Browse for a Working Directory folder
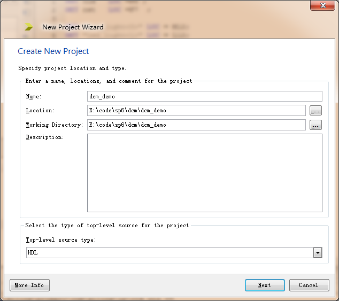Viewport: 339px width, 301px height. coord(315,125)
